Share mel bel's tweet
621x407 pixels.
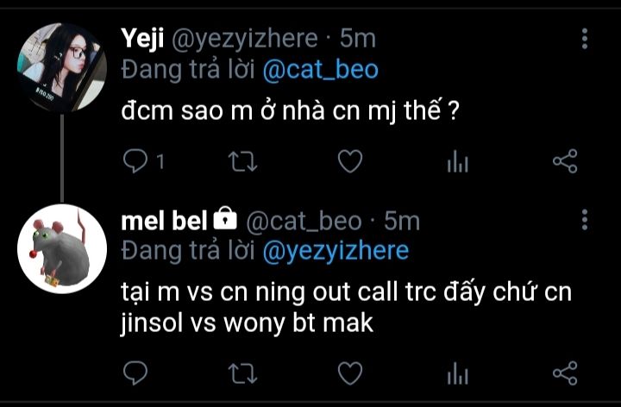[565, 373]
